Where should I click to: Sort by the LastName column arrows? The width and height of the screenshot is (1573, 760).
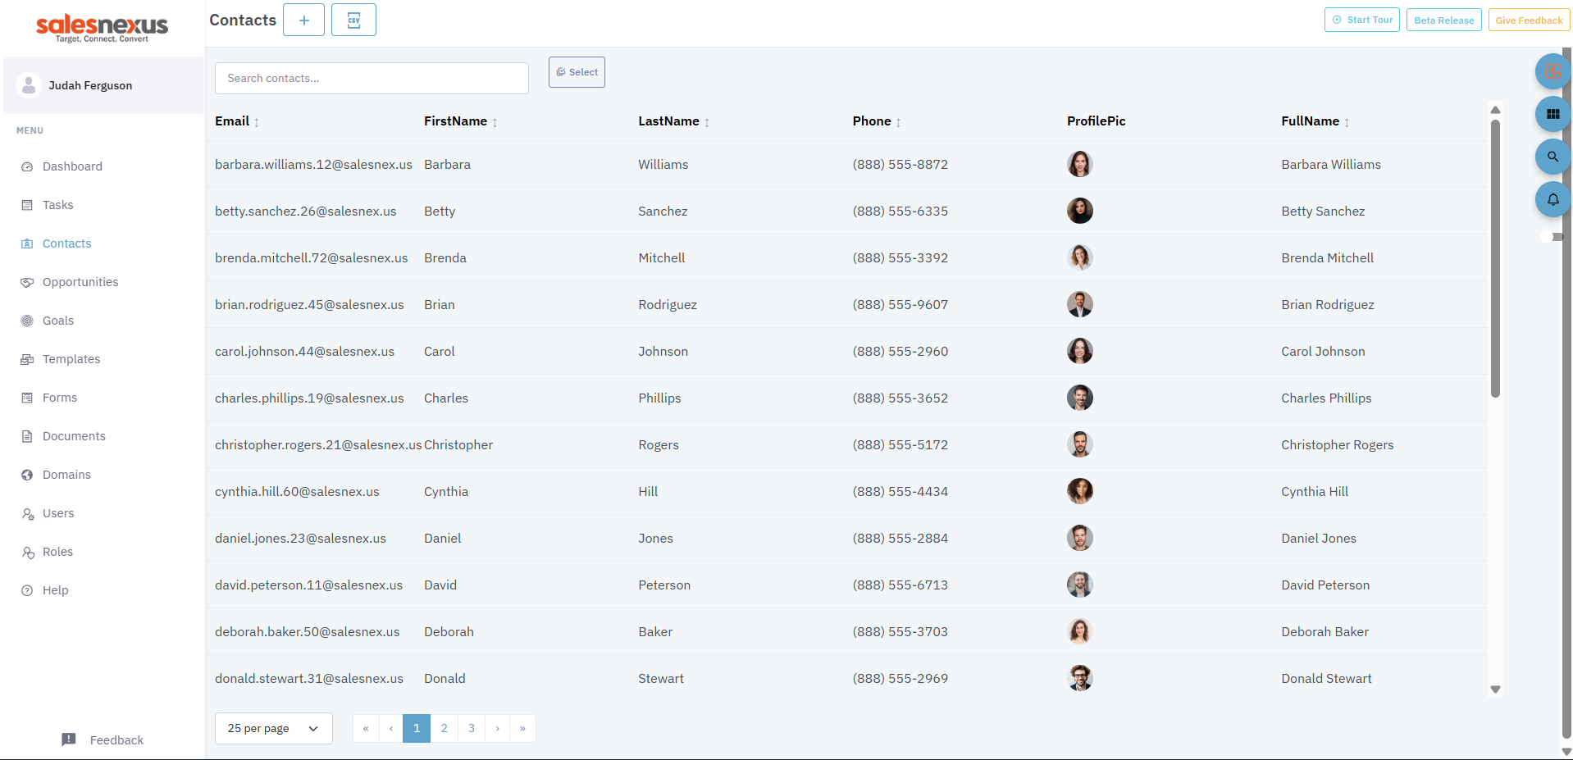pyautogui.click(x=707, y=122)
